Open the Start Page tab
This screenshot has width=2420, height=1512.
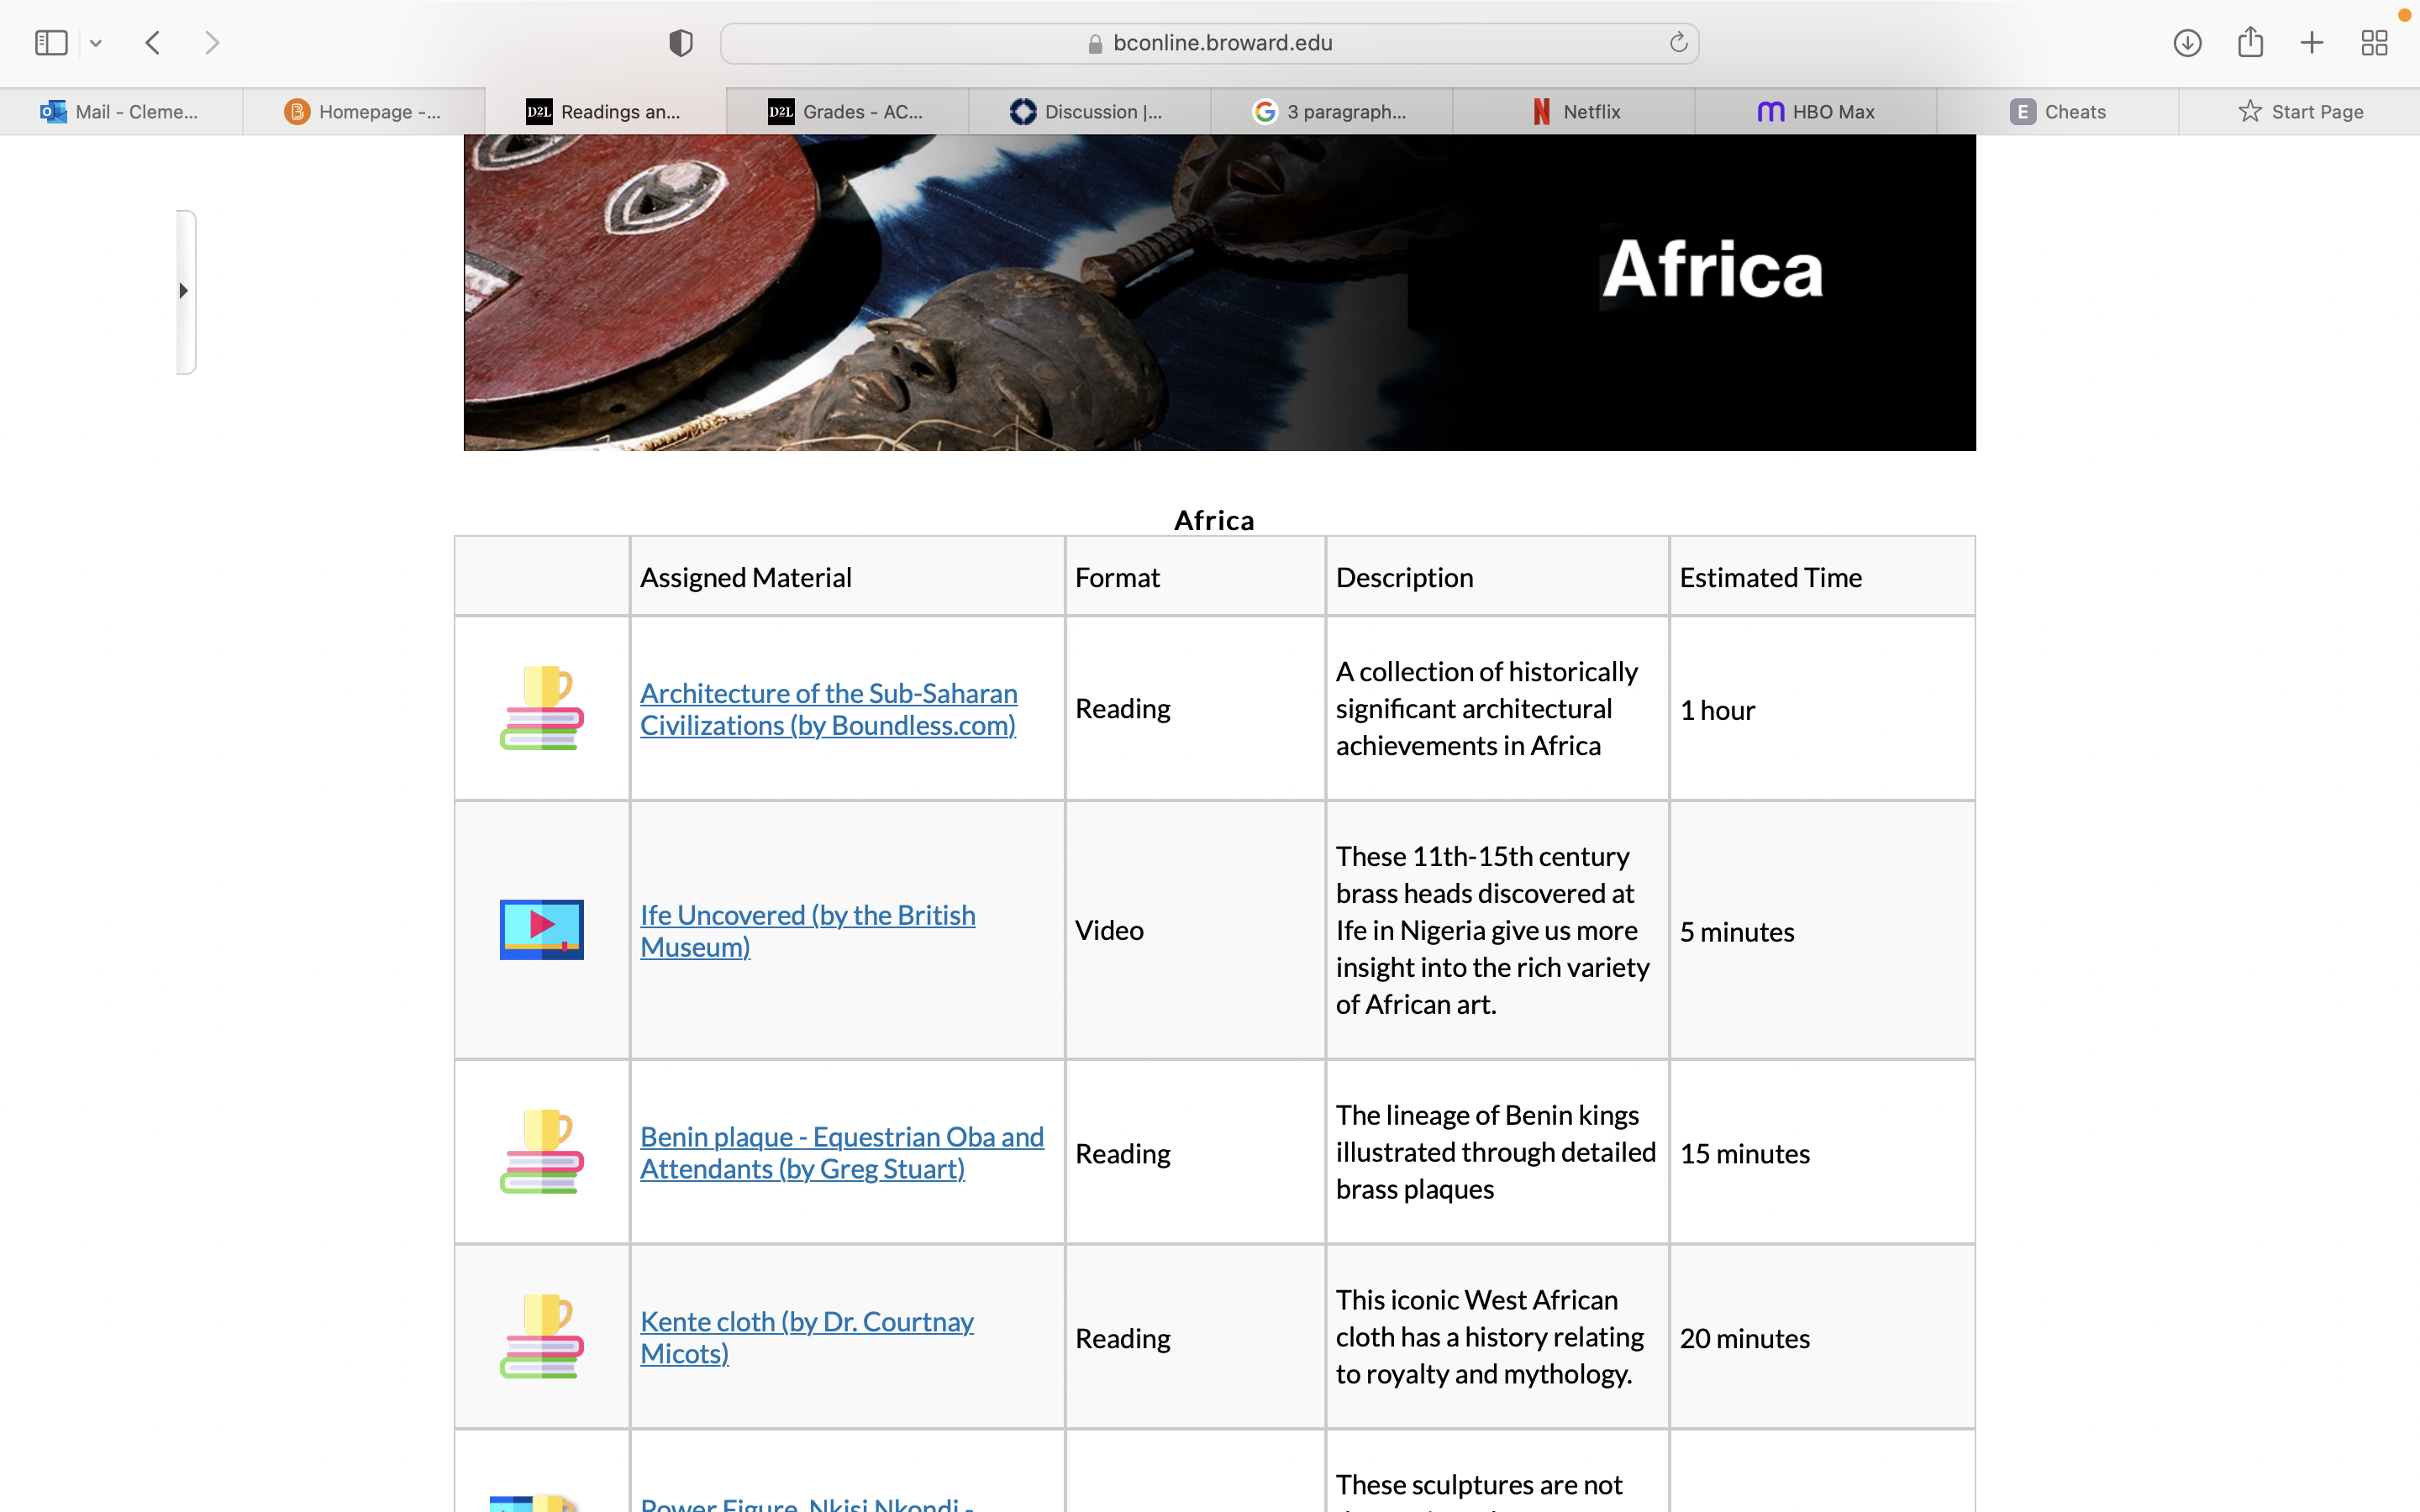2299,112
